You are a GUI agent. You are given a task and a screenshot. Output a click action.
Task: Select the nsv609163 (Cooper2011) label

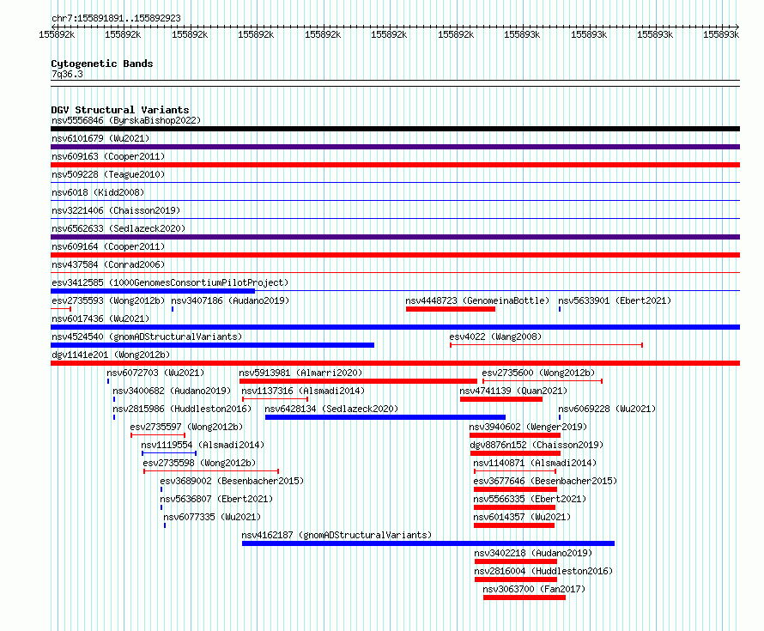click(x=108, y=156)
